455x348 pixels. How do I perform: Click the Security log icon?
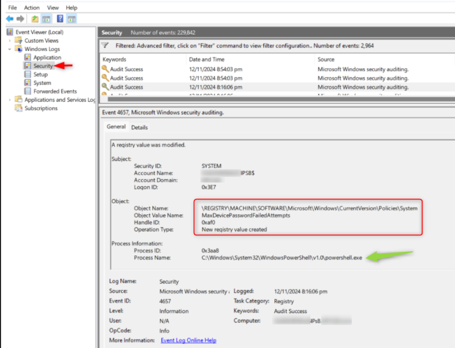pyautogui.click(x=28, y=66)
